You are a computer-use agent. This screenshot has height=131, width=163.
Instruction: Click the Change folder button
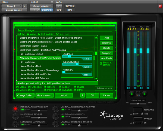pos(26,95)
